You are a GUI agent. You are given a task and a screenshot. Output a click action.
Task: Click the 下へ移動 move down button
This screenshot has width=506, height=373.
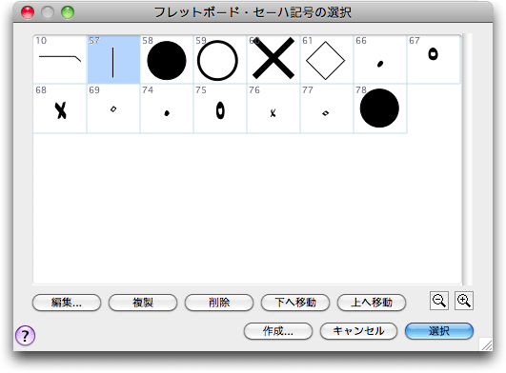click(x=295, y=303)
